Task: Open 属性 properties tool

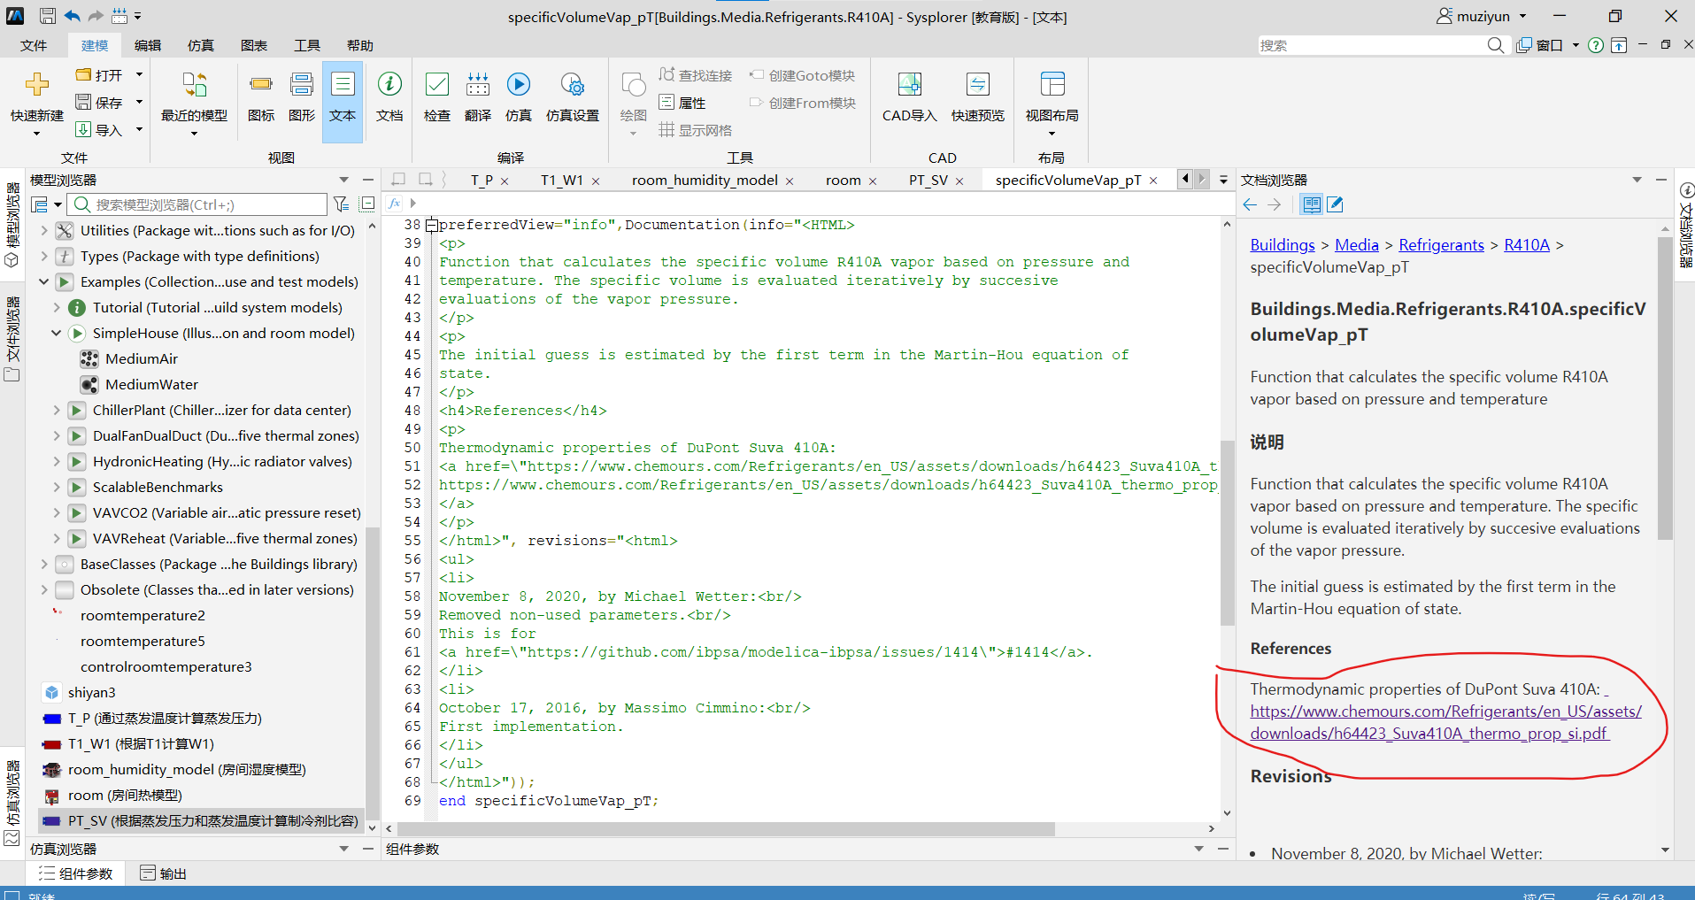Action: 682,104
